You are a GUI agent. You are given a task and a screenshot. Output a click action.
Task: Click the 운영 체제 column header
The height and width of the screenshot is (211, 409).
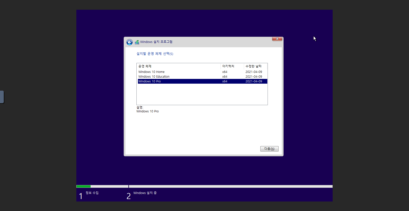[x=179, y=66]
